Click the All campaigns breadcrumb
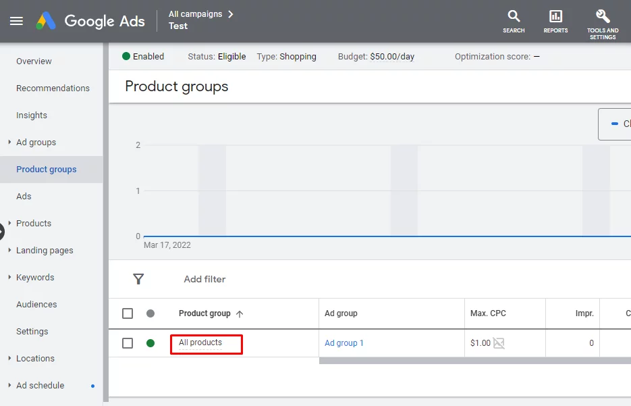 tap(195, 14)
